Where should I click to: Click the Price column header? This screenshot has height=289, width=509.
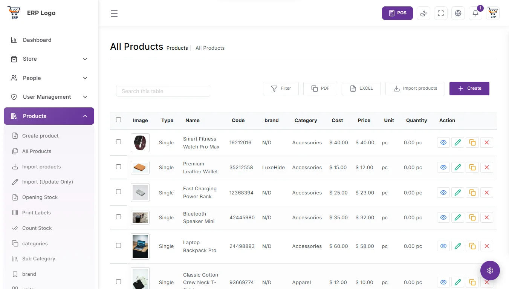pos(364,121)
